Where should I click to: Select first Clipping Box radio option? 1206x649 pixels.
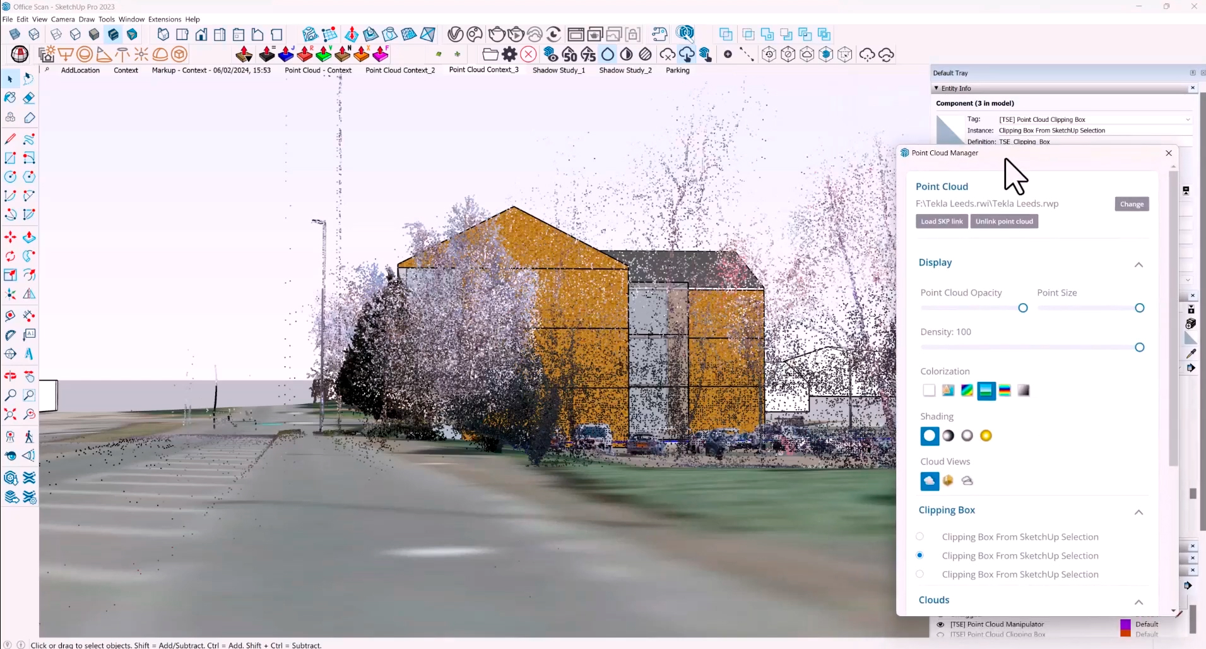[x=919, y=537]
